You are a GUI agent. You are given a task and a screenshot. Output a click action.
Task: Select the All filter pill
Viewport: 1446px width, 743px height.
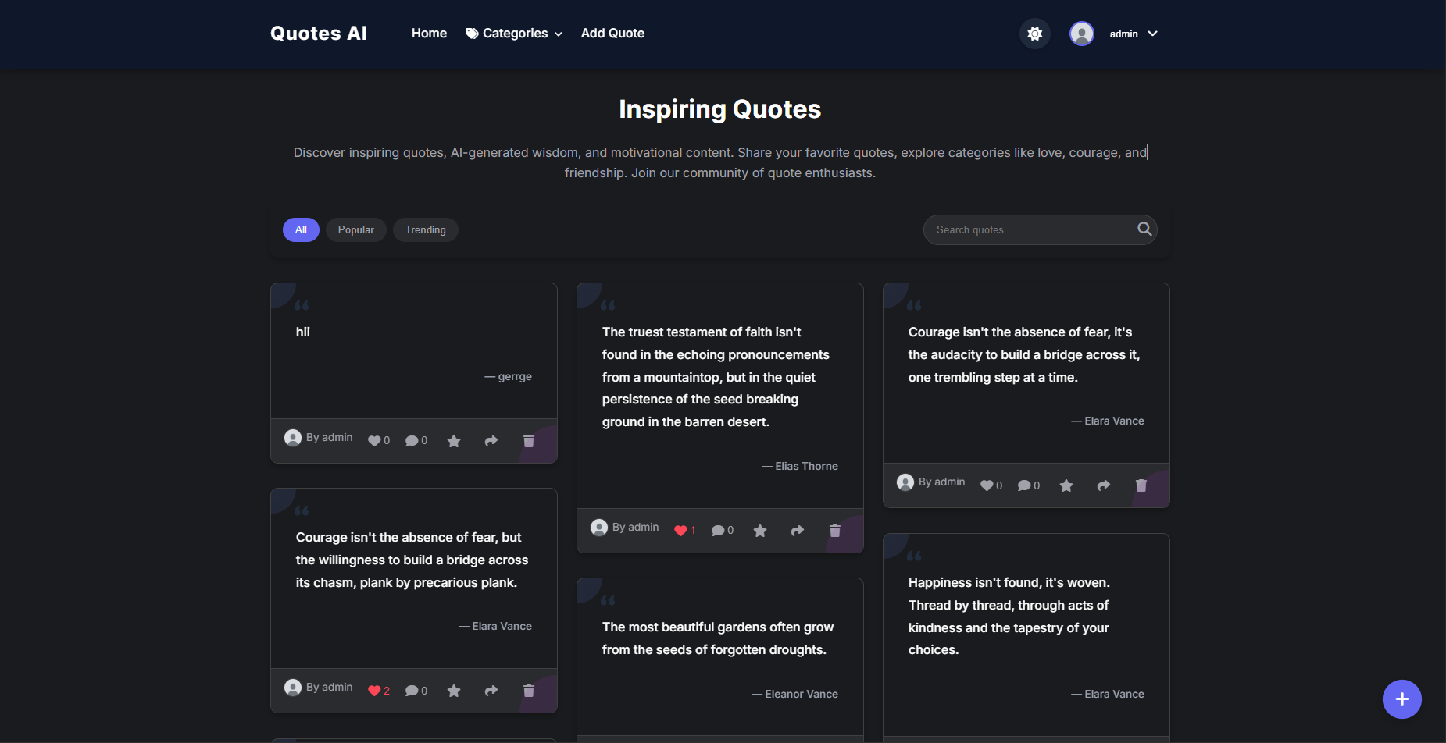pyautogui.click(x=301, y=229)
